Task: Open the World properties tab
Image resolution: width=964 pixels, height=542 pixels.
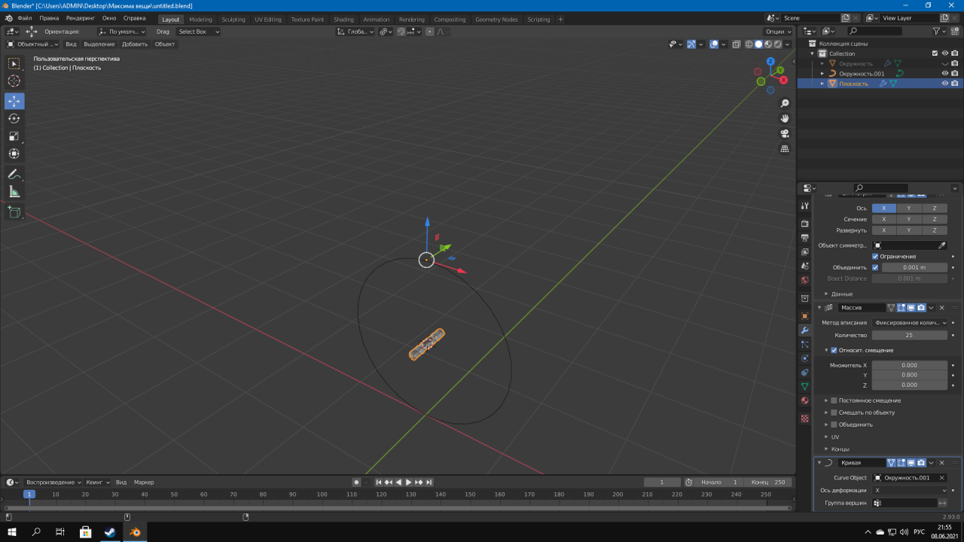Action: coord(804,280)
